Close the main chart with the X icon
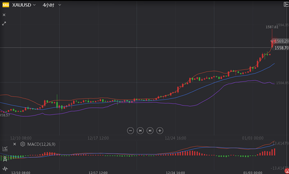Viewport: 289px width, 174px height. tap(4, 15)
